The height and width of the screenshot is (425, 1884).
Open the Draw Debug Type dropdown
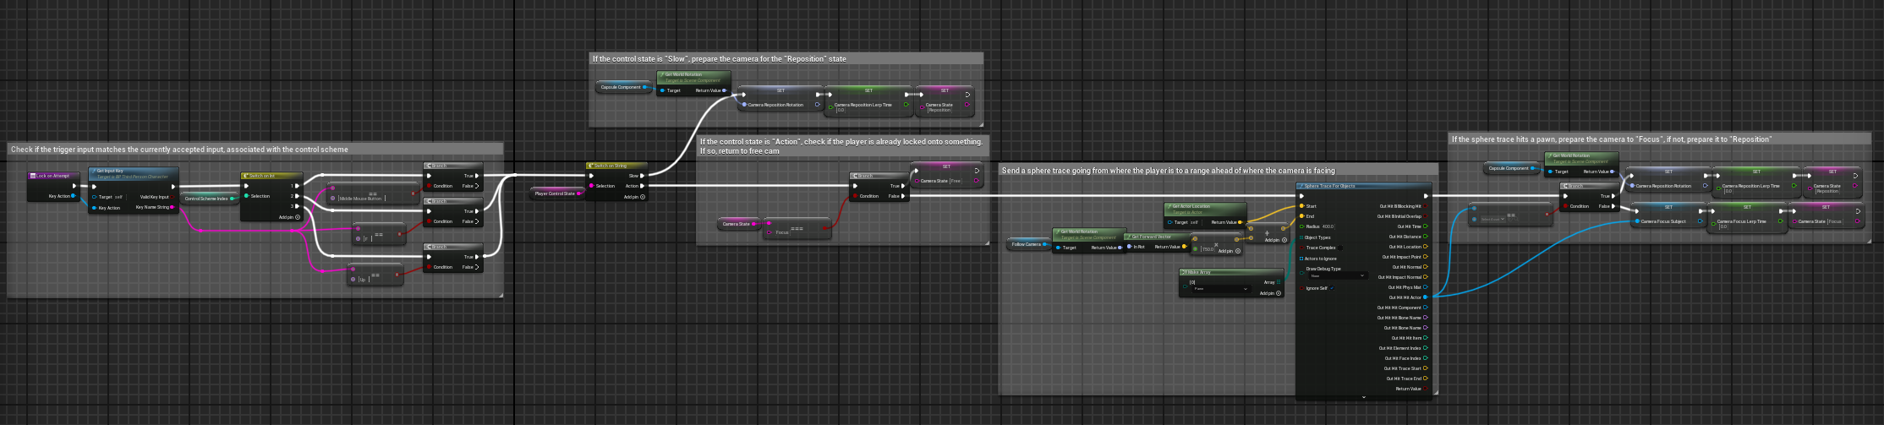click(1336, 276)
